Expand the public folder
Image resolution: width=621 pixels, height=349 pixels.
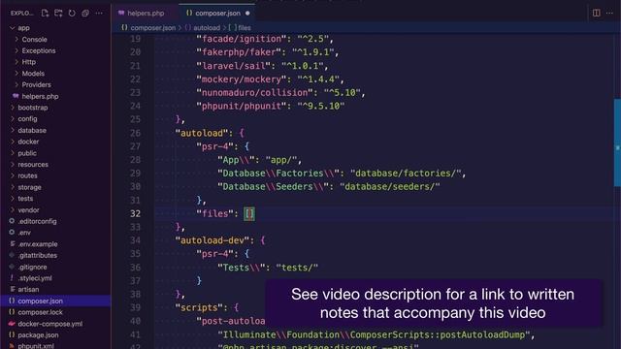pyautogui.click(x=13, y=153)
